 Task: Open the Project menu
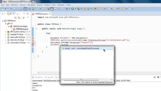pos(47,5)
